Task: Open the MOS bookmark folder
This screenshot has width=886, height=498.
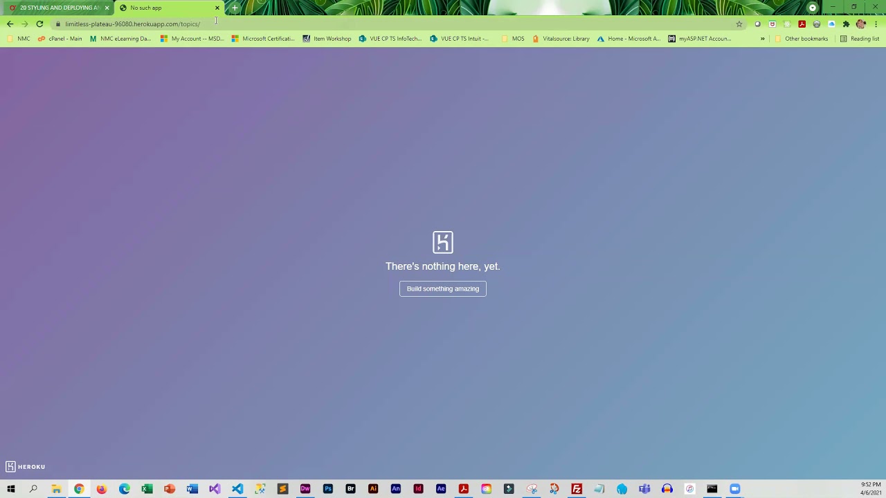Action: pos(512,39)
